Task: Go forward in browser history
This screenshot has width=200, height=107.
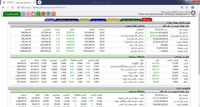Action: 8,7
